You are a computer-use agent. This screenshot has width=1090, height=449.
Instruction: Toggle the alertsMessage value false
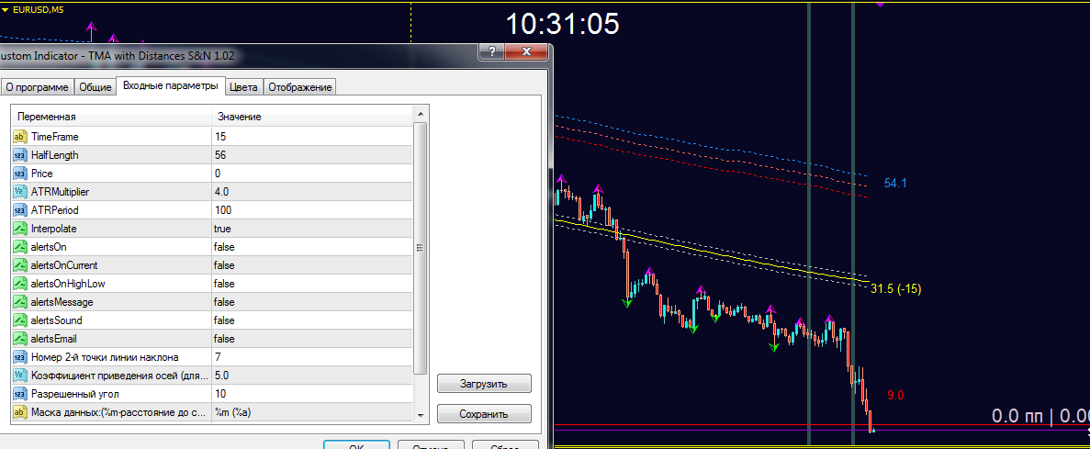(x=312, y=302)
